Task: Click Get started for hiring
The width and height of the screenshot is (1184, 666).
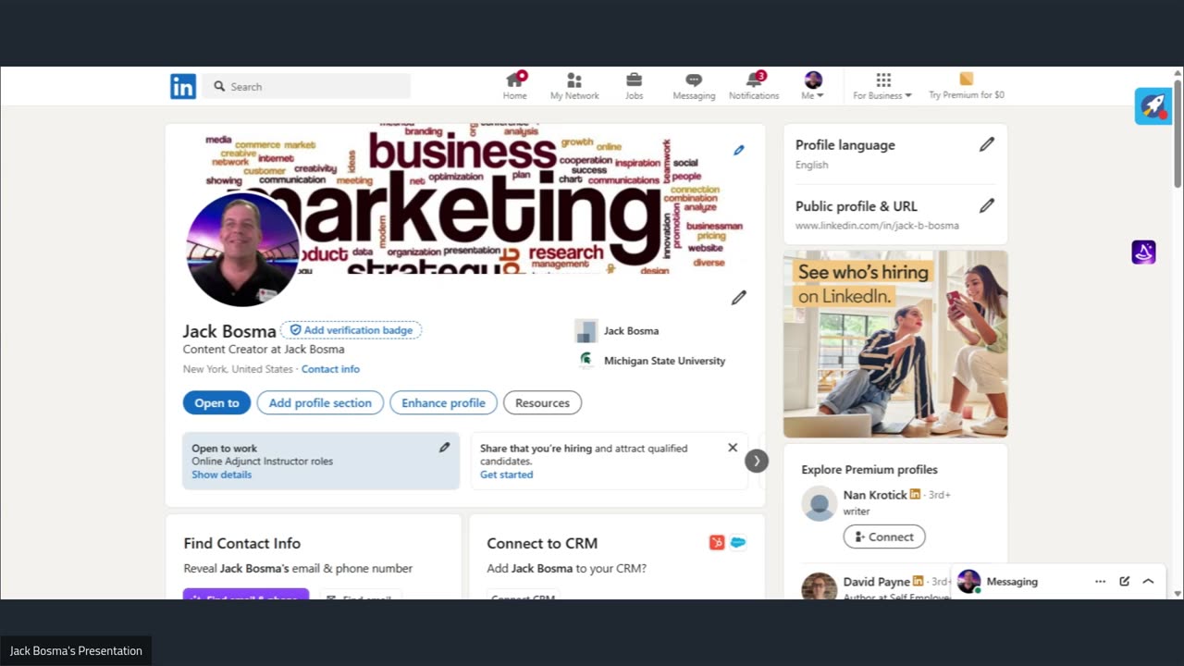Action: pos(506,475)
